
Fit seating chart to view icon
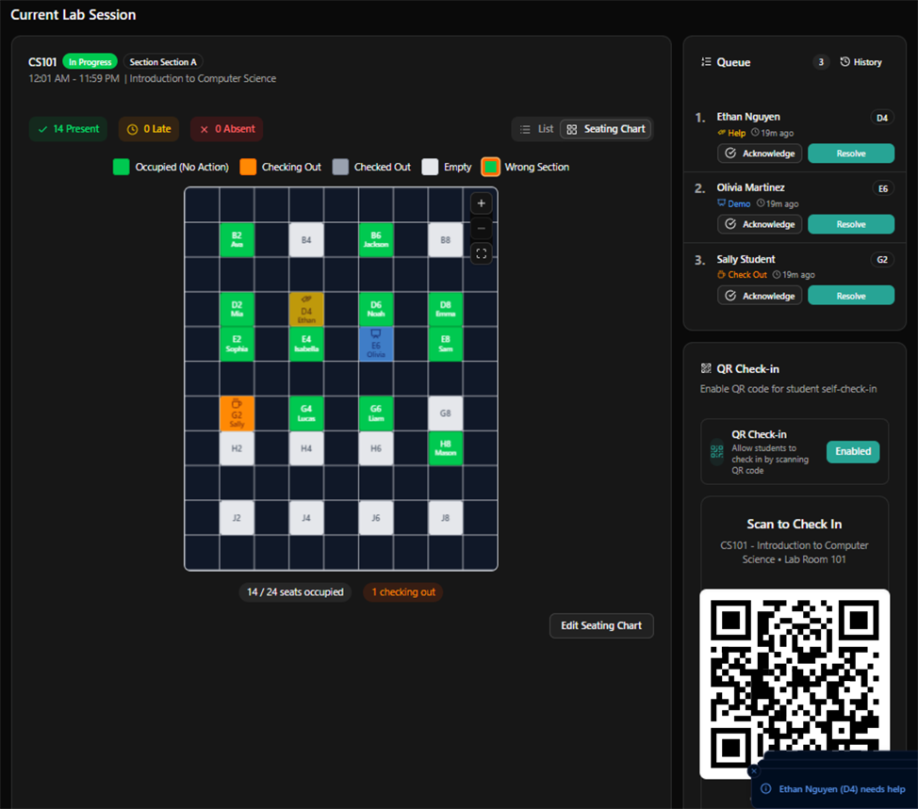(x=482, y=254)
